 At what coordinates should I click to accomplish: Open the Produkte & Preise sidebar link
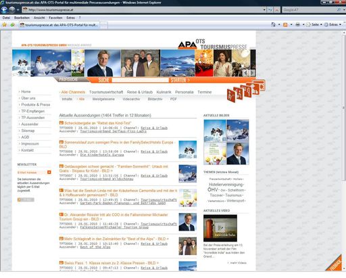[35, 105]
